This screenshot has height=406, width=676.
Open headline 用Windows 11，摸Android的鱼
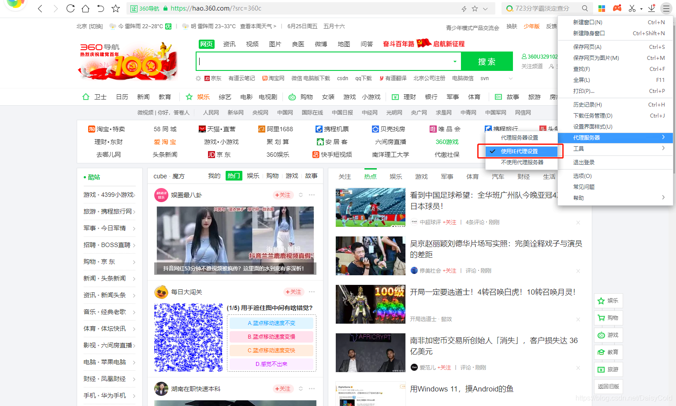tap(462, 389)
